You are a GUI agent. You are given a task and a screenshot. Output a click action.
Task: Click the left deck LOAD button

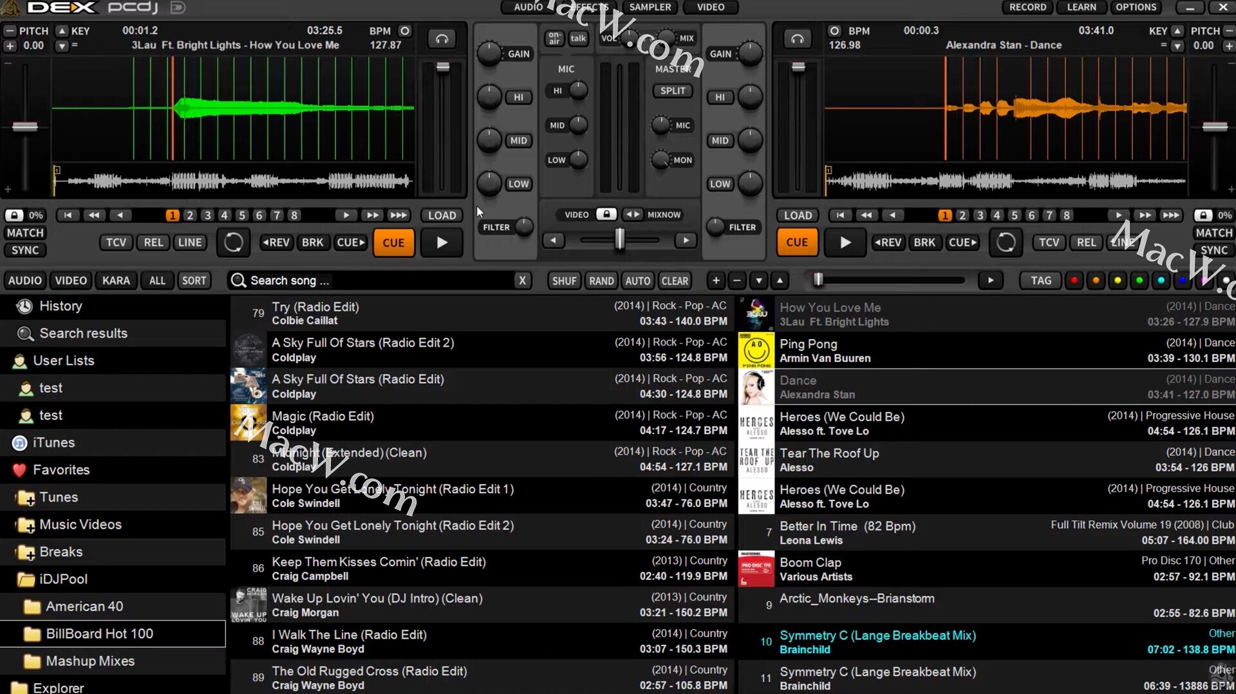point(442,215)
